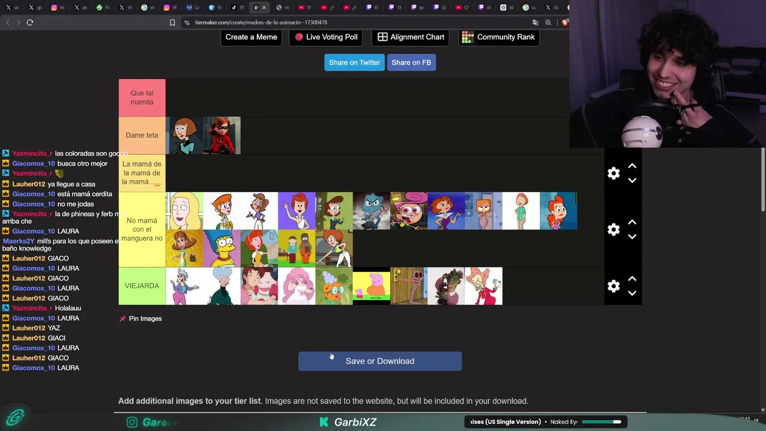The image size is (766, 431).
Task: Click the translate page icon in address bar
Action: click(536, 22)
